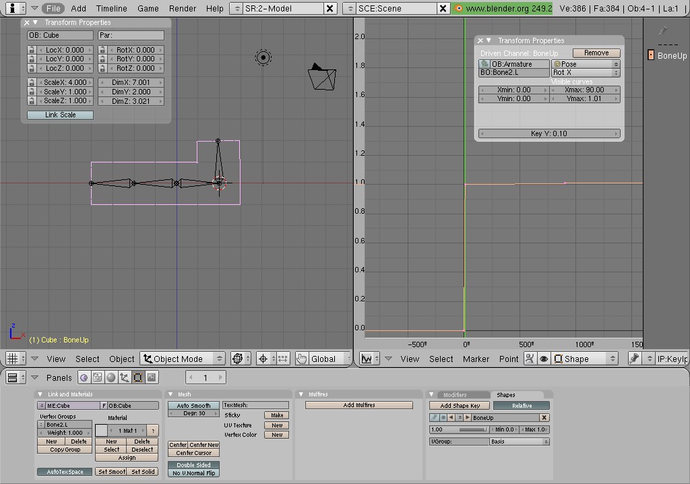Click the BoneUp channel color icon in IPO list
Screen dimensions: 690x484
click(651, 55)
